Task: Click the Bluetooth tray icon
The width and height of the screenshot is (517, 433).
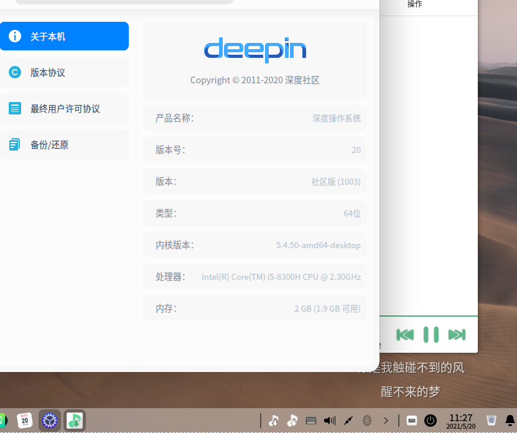Action: (367, 421)
